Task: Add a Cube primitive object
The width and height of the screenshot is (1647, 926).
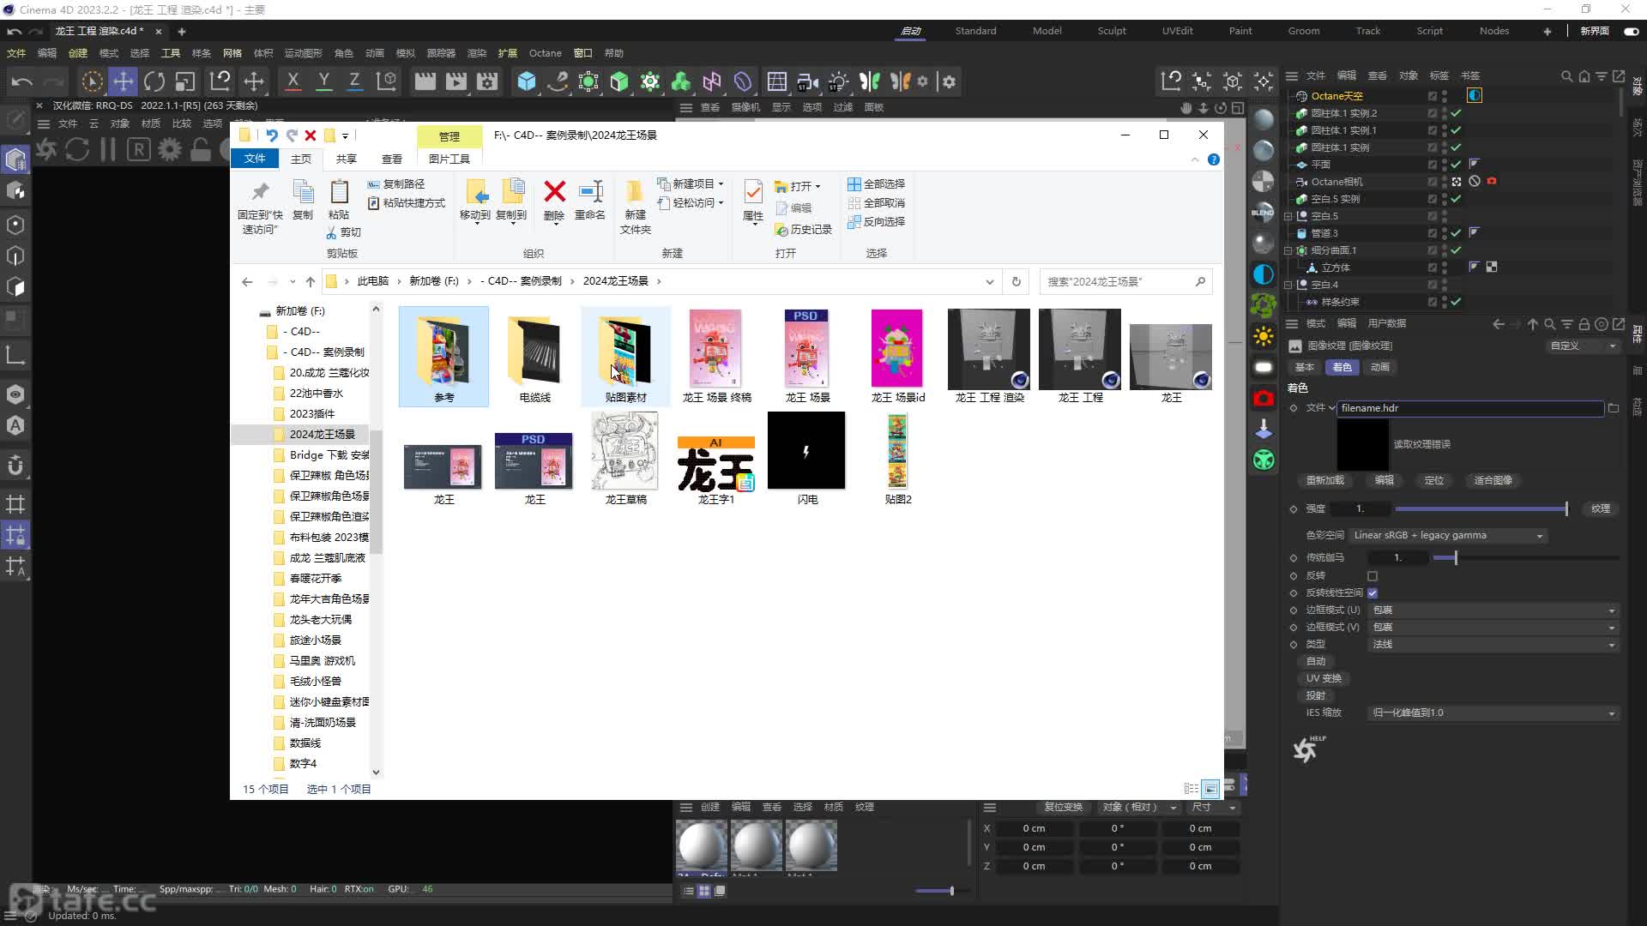Action: [527, 81]
